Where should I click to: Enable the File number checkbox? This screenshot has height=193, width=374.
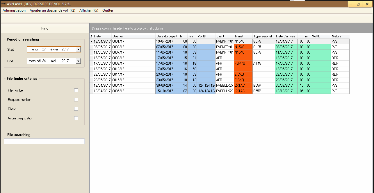pyautogui.click(x=76, y=90)
